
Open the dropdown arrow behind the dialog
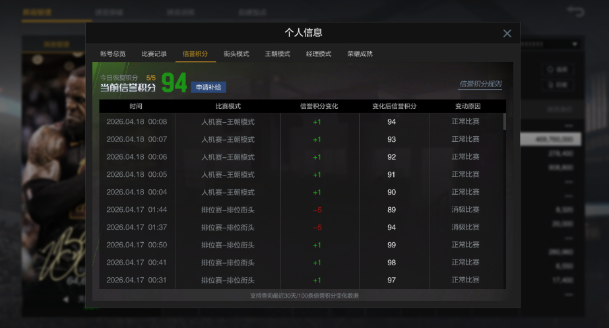point(575,44)
